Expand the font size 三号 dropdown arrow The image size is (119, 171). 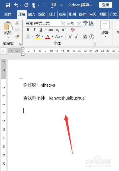point(79,23)
